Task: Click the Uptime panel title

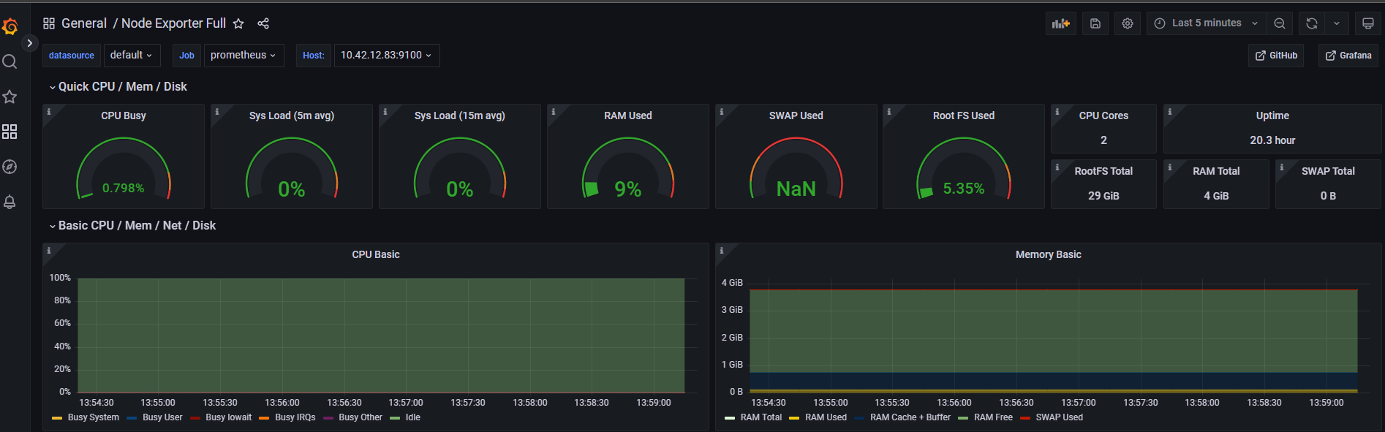Action: pos(1272,115)
